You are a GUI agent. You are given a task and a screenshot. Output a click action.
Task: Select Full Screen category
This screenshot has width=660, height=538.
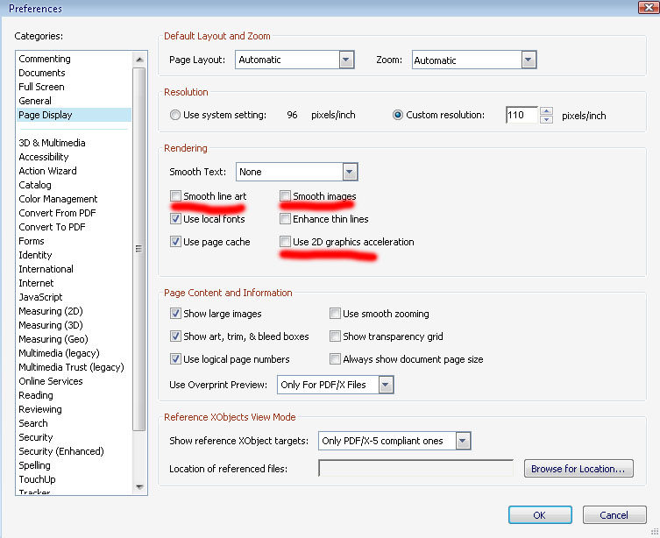[x=41, y=87]
